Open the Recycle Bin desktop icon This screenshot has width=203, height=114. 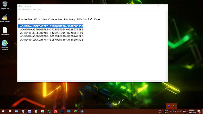5,5
